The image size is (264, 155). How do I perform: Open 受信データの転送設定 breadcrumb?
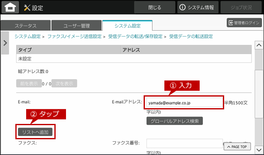tap(191, 36)
